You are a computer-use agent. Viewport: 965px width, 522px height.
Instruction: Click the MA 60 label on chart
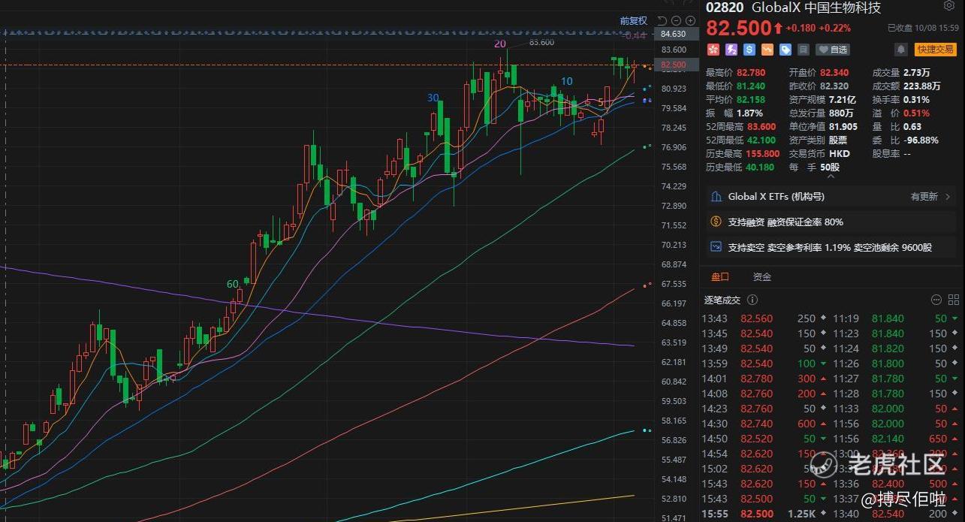233,284
